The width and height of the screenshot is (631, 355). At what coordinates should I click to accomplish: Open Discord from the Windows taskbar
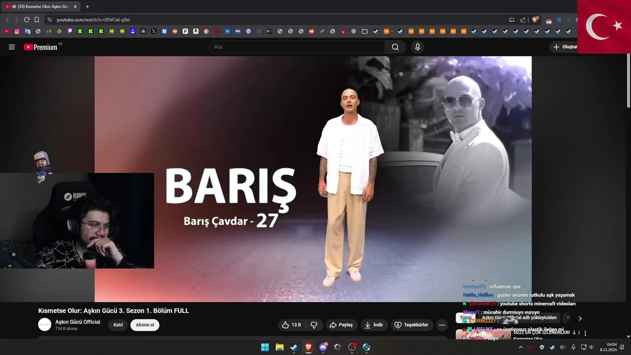pyautogui.click(x=323, y=347)
